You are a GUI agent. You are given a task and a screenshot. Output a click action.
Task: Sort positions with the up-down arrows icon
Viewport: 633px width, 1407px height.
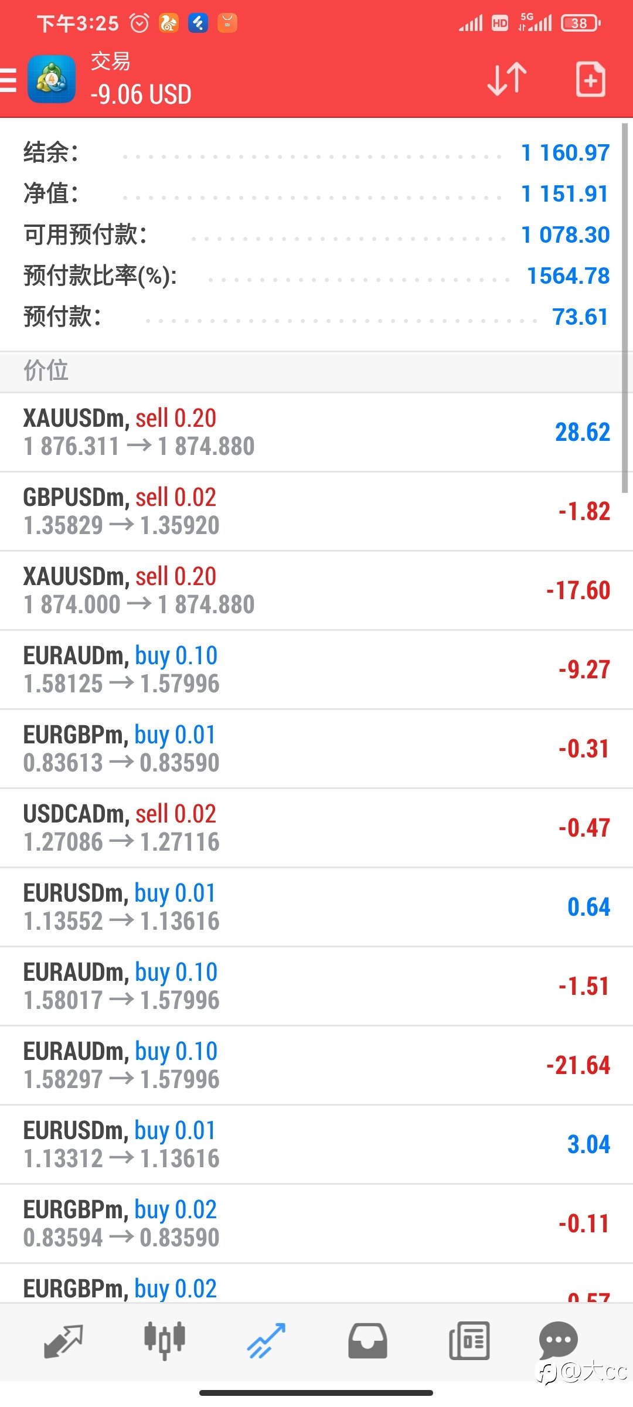coord(507,79)
